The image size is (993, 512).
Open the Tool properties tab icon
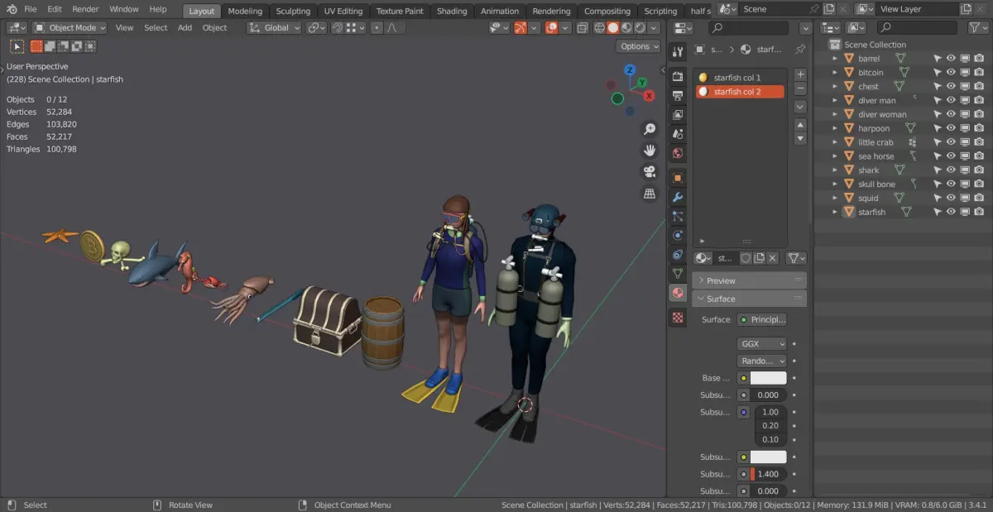pos(678,52)
